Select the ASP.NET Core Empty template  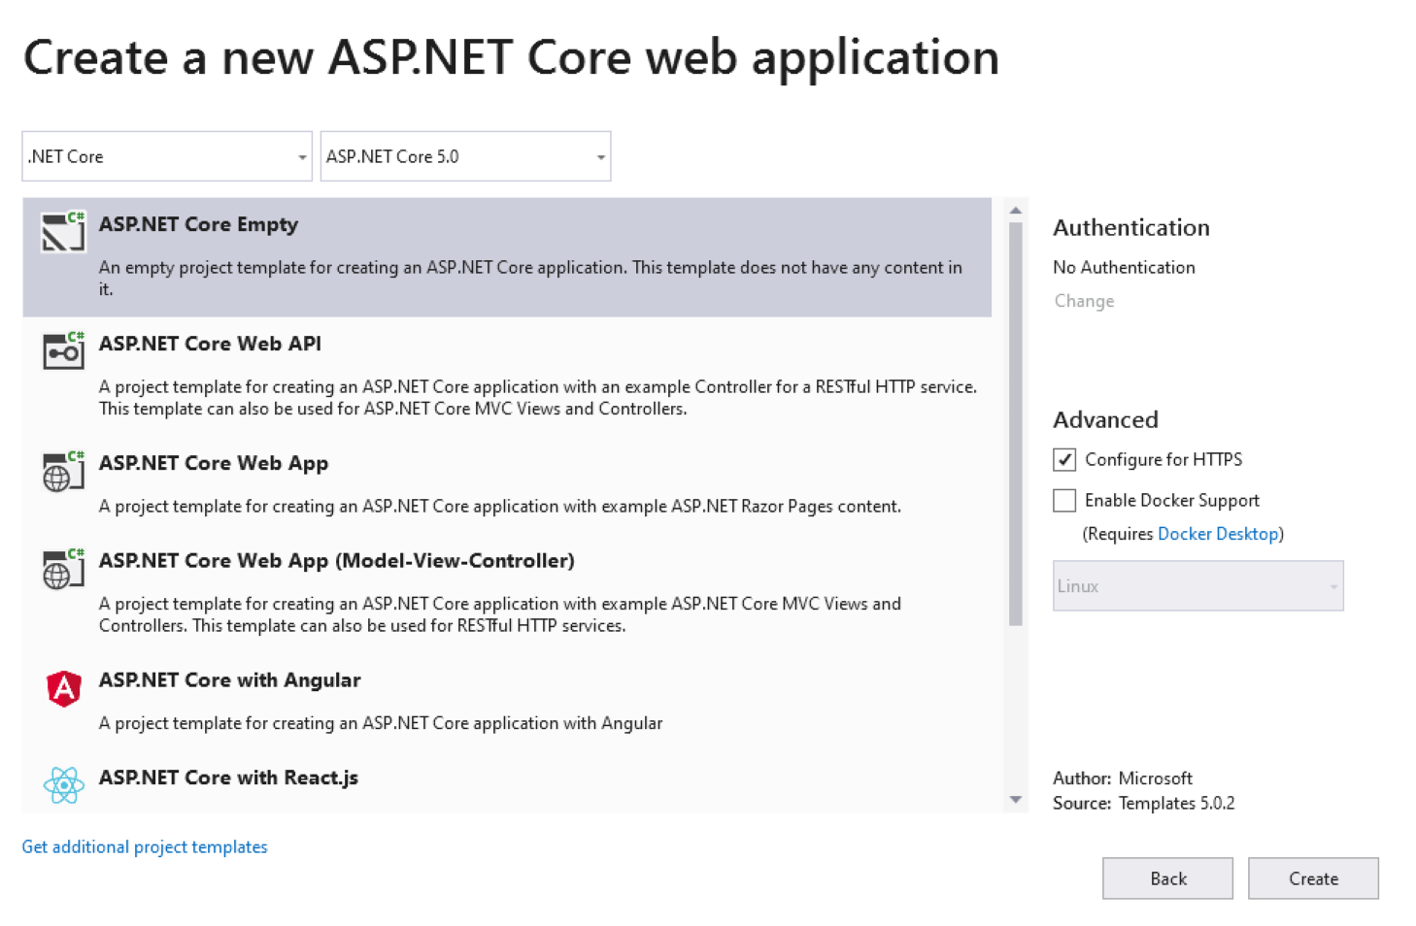[507, 257]
